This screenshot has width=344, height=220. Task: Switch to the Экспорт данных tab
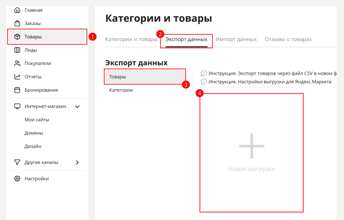pos(186,39)
